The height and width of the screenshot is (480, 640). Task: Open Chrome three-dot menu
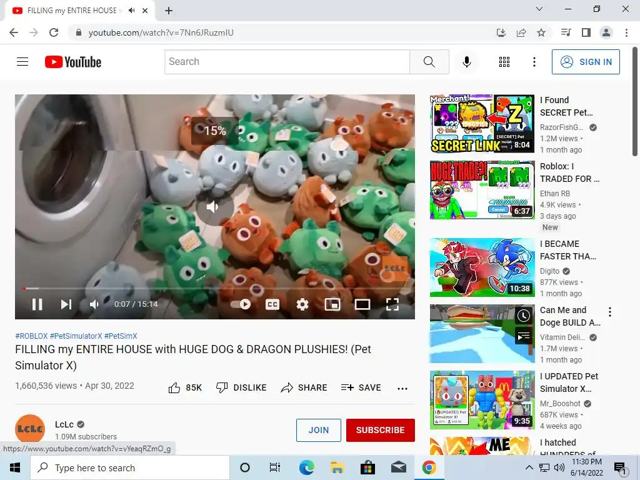(x=626, y=32)
